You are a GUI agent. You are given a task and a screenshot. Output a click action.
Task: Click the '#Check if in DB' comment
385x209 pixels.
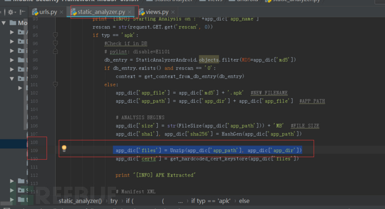[x=126, y=43]
